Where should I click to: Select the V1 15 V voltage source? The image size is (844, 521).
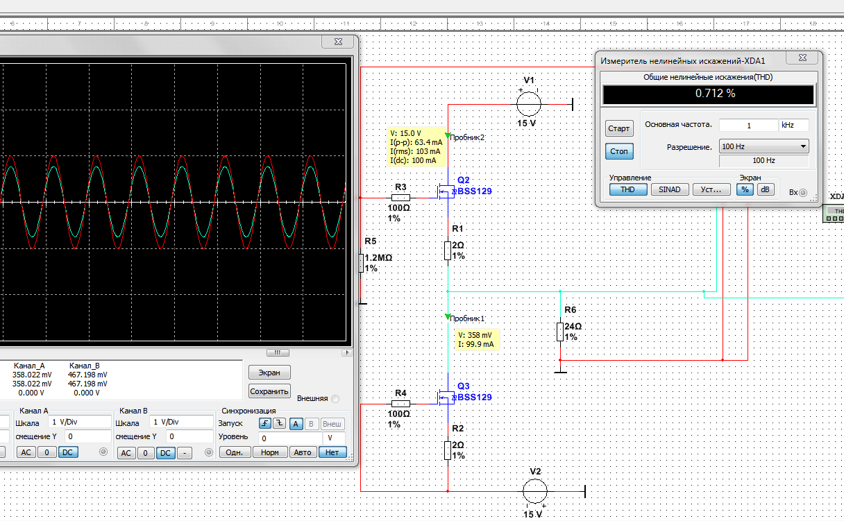click(x=529, y=104)
